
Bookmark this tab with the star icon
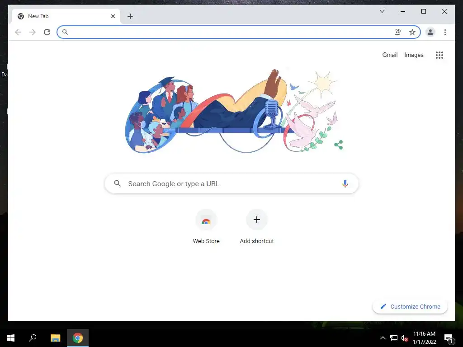[412, 32]
